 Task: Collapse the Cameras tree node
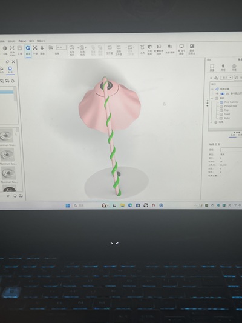212,98
